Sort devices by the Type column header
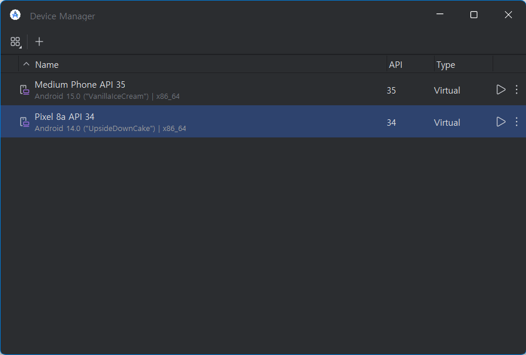This screenshot has height=355, width=526. [446, 65]
